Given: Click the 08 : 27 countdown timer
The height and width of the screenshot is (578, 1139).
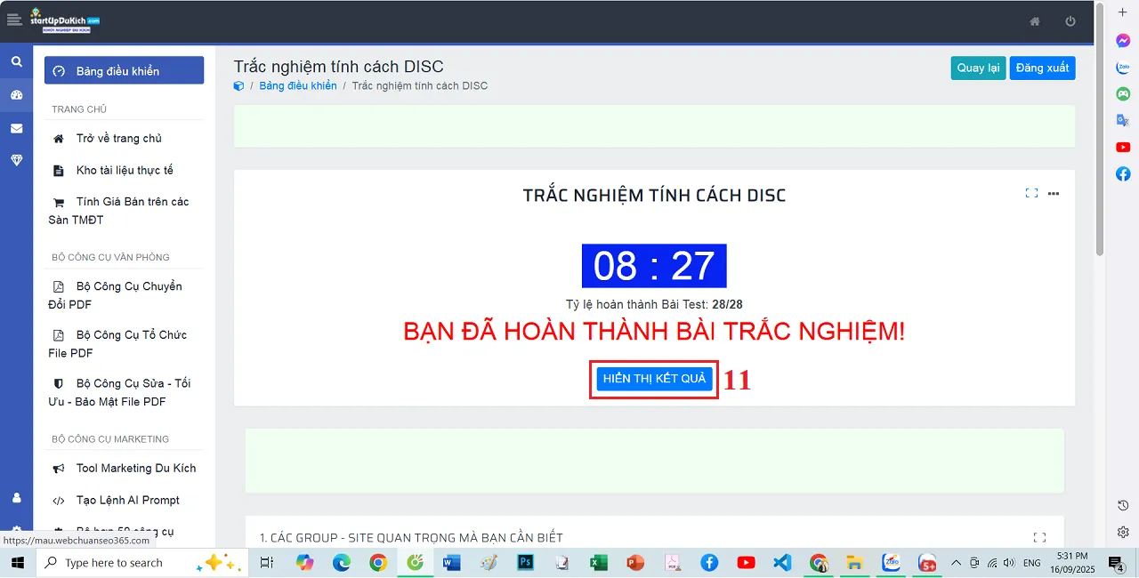Looking at the screenshot, I should (654, 266).
